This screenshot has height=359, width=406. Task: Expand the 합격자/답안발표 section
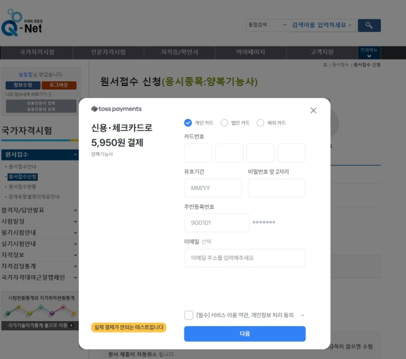click(x=40, y=210)
